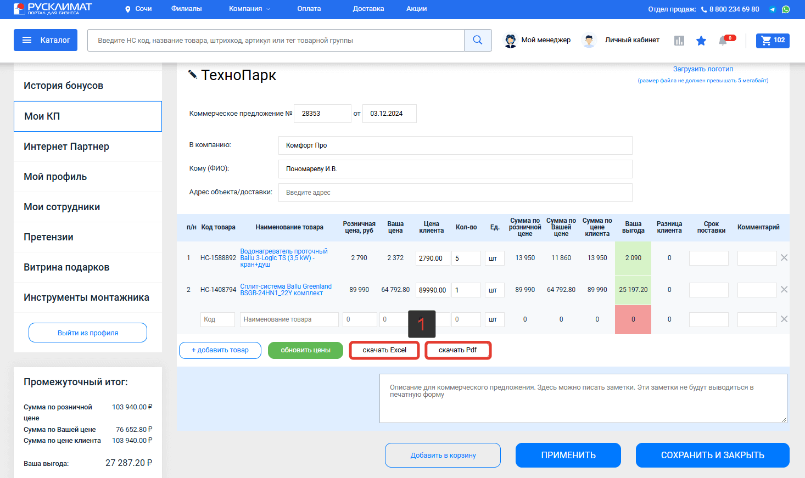The image size is (805, 478).
Task: Click client price field 89990.00
Action: coord(433,290)
